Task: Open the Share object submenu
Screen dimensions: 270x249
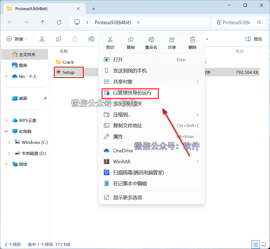Action: pyautogui.click(x=152, y=82)
